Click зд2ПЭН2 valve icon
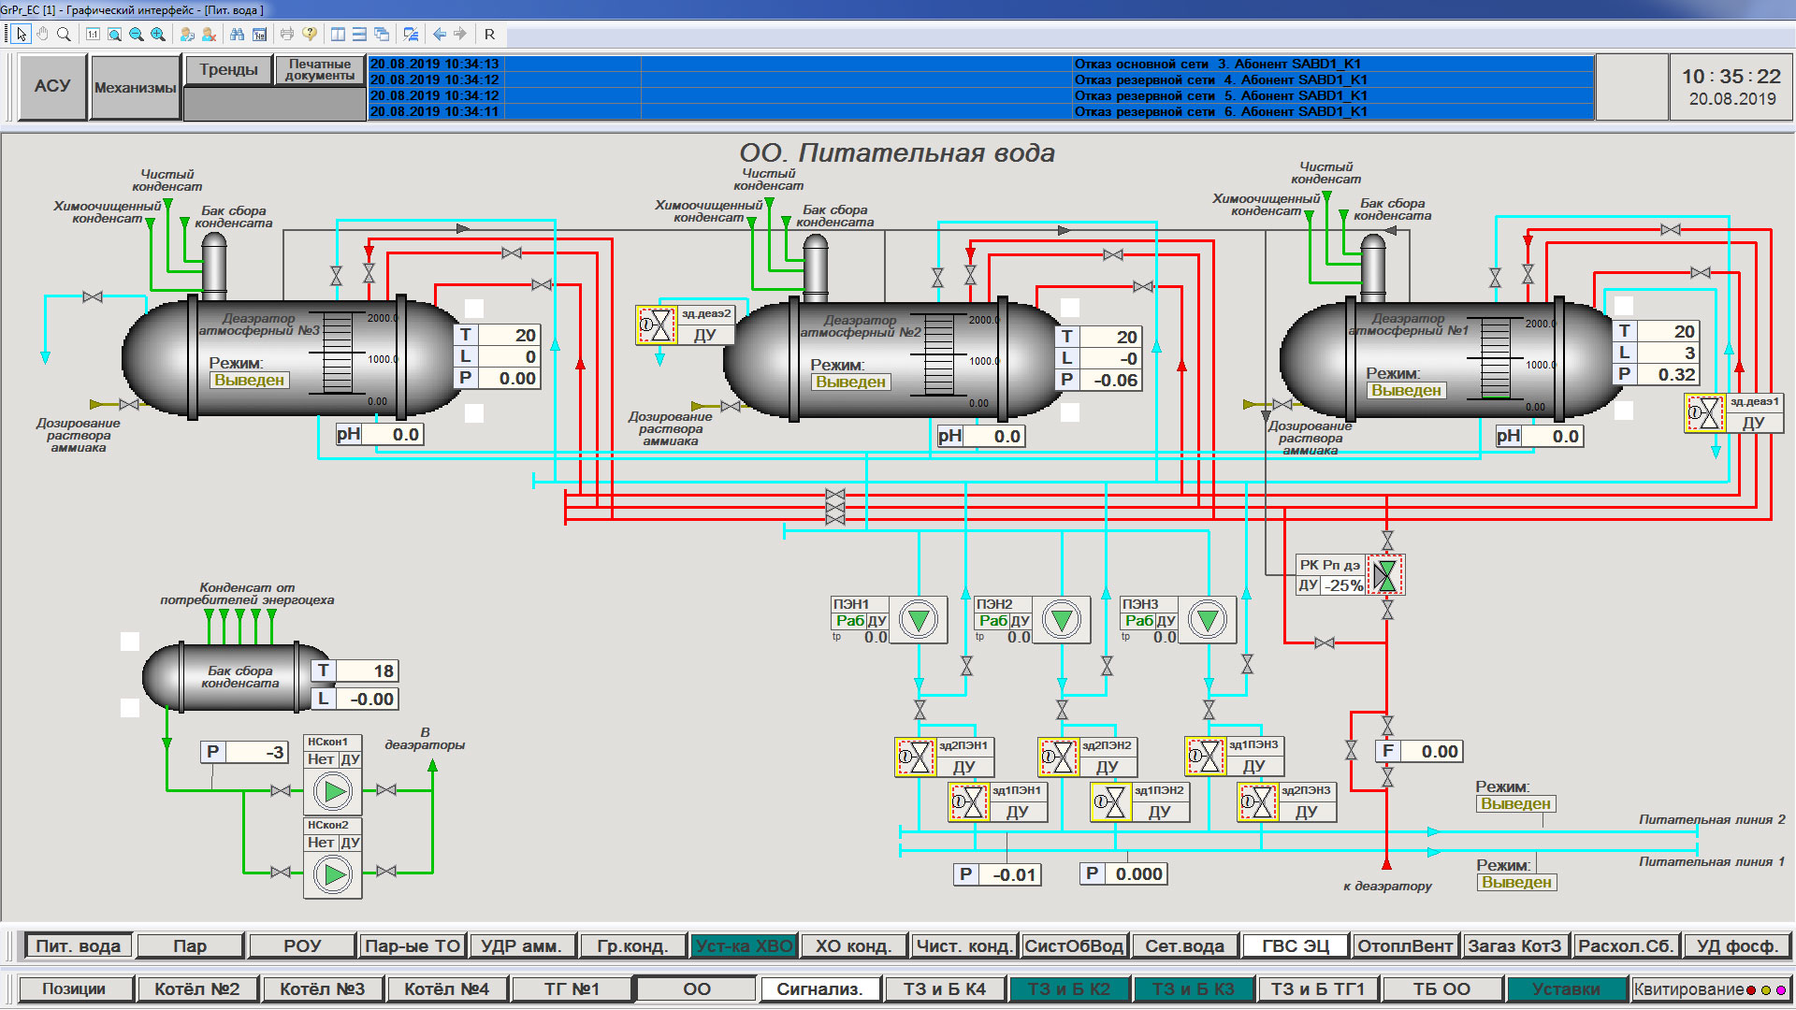The height and width of the screenshot is (1010, 1796). pos(1058,757)
